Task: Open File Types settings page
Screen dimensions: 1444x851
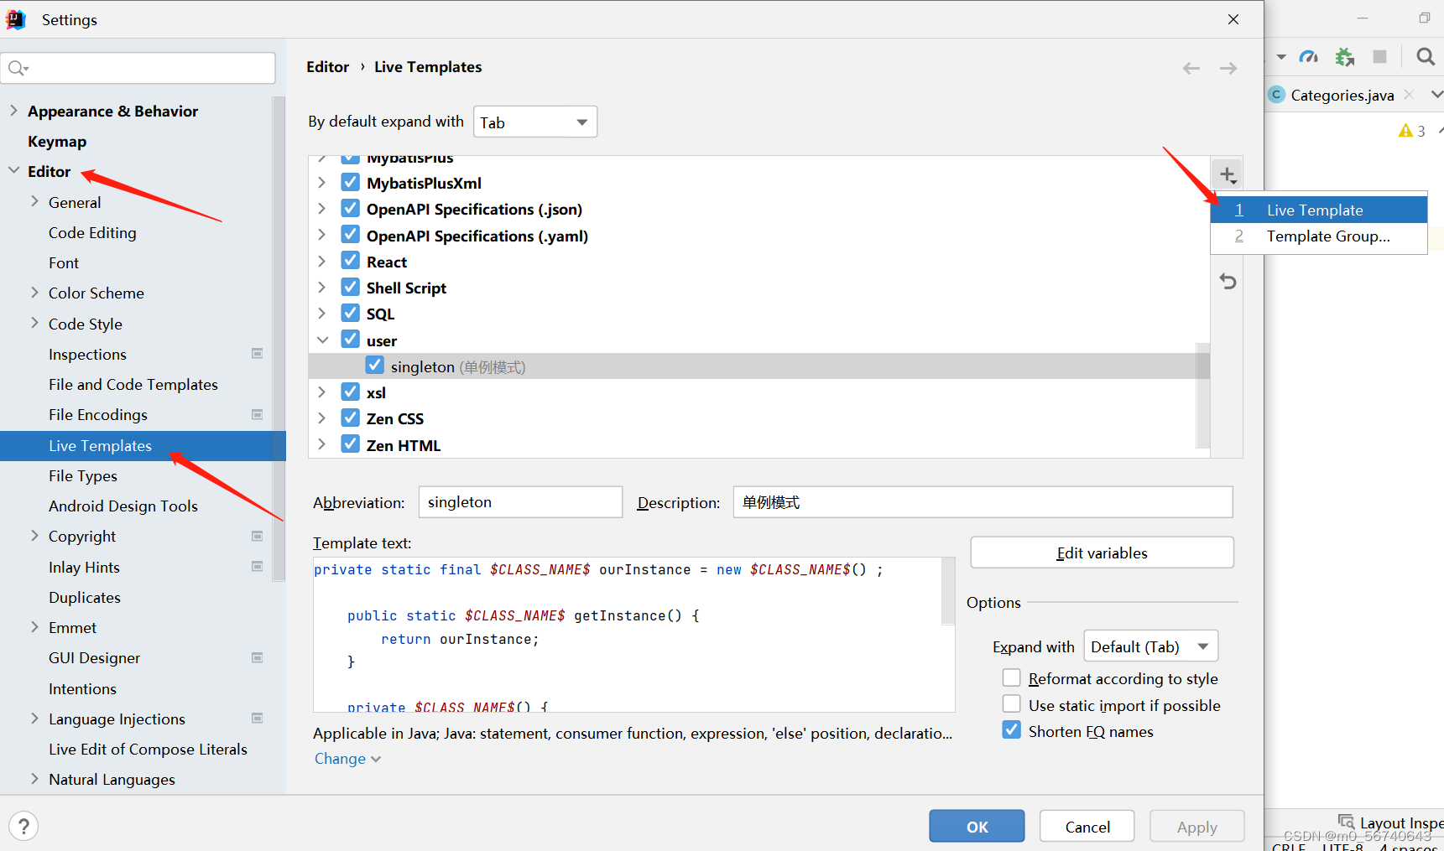Action: (x=83, y=475)
